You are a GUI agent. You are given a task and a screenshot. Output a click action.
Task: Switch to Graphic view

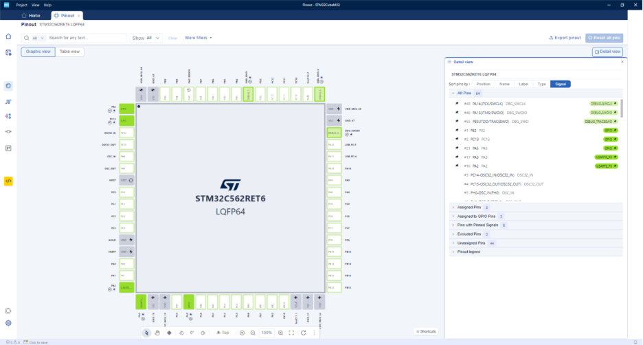pos(38,52)
